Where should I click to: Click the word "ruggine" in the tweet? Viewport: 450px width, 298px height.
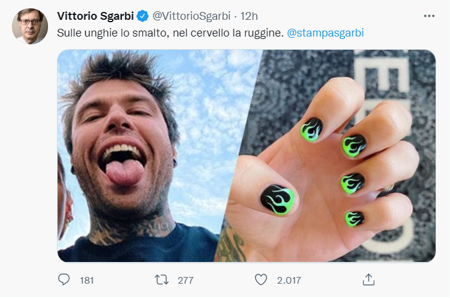point(263,32)
